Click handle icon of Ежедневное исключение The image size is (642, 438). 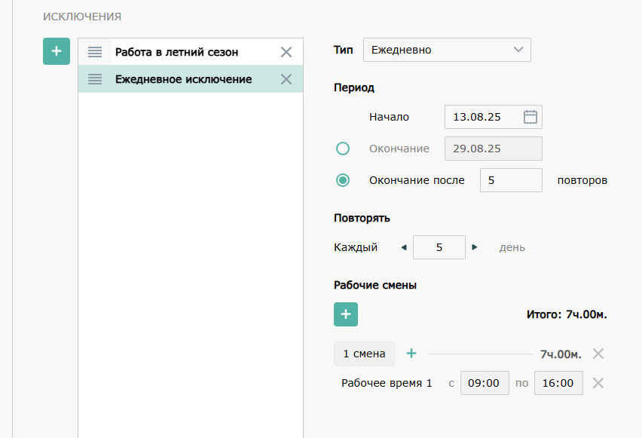pyautogui.click(x=95, y=79)
